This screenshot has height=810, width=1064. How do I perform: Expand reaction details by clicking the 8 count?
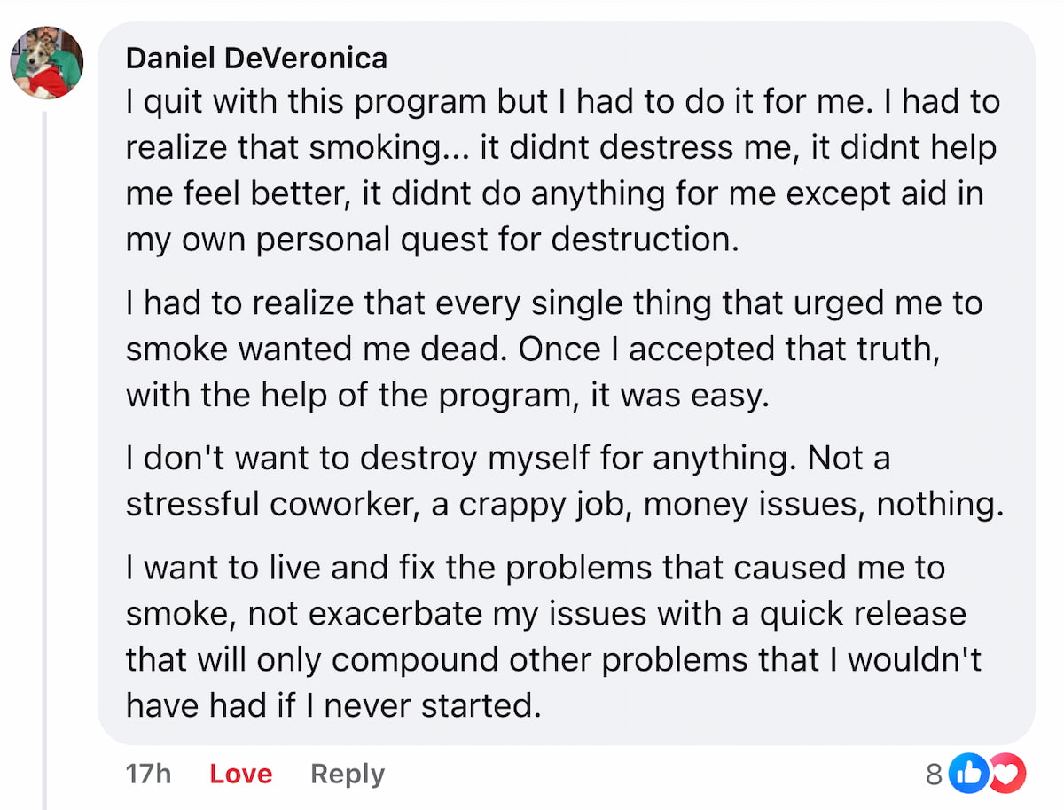pyautogui.click(x=934, y=773)
